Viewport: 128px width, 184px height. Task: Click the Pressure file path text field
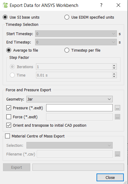click(79, 108)
